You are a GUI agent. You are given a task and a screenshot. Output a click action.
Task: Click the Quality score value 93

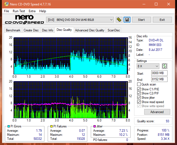168,121
